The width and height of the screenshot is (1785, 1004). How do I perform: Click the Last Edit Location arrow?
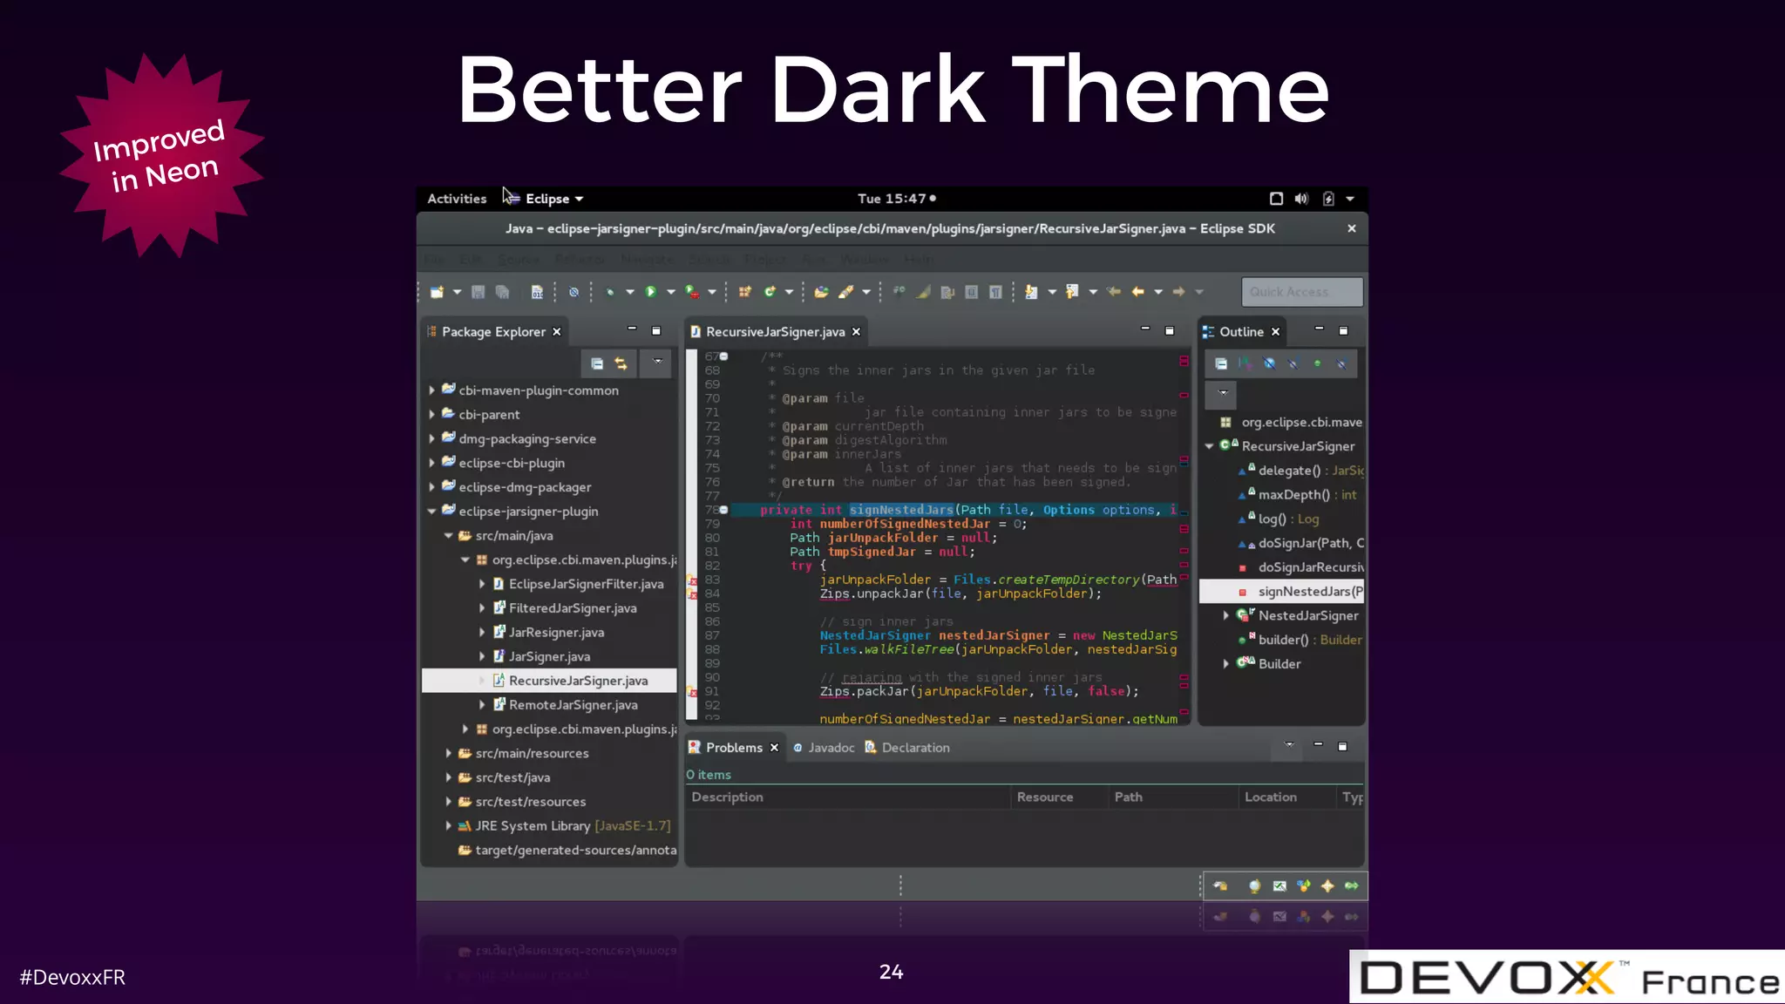1114,292
